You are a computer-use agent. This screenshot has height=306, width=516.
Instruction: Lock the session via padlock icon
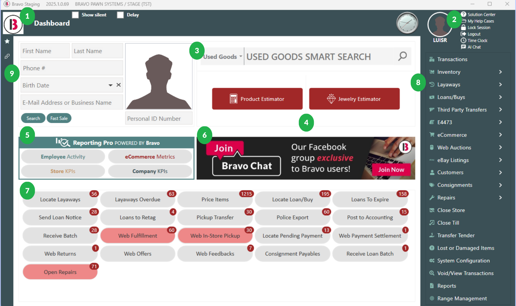pyautogui.click(x=463, y=27)
